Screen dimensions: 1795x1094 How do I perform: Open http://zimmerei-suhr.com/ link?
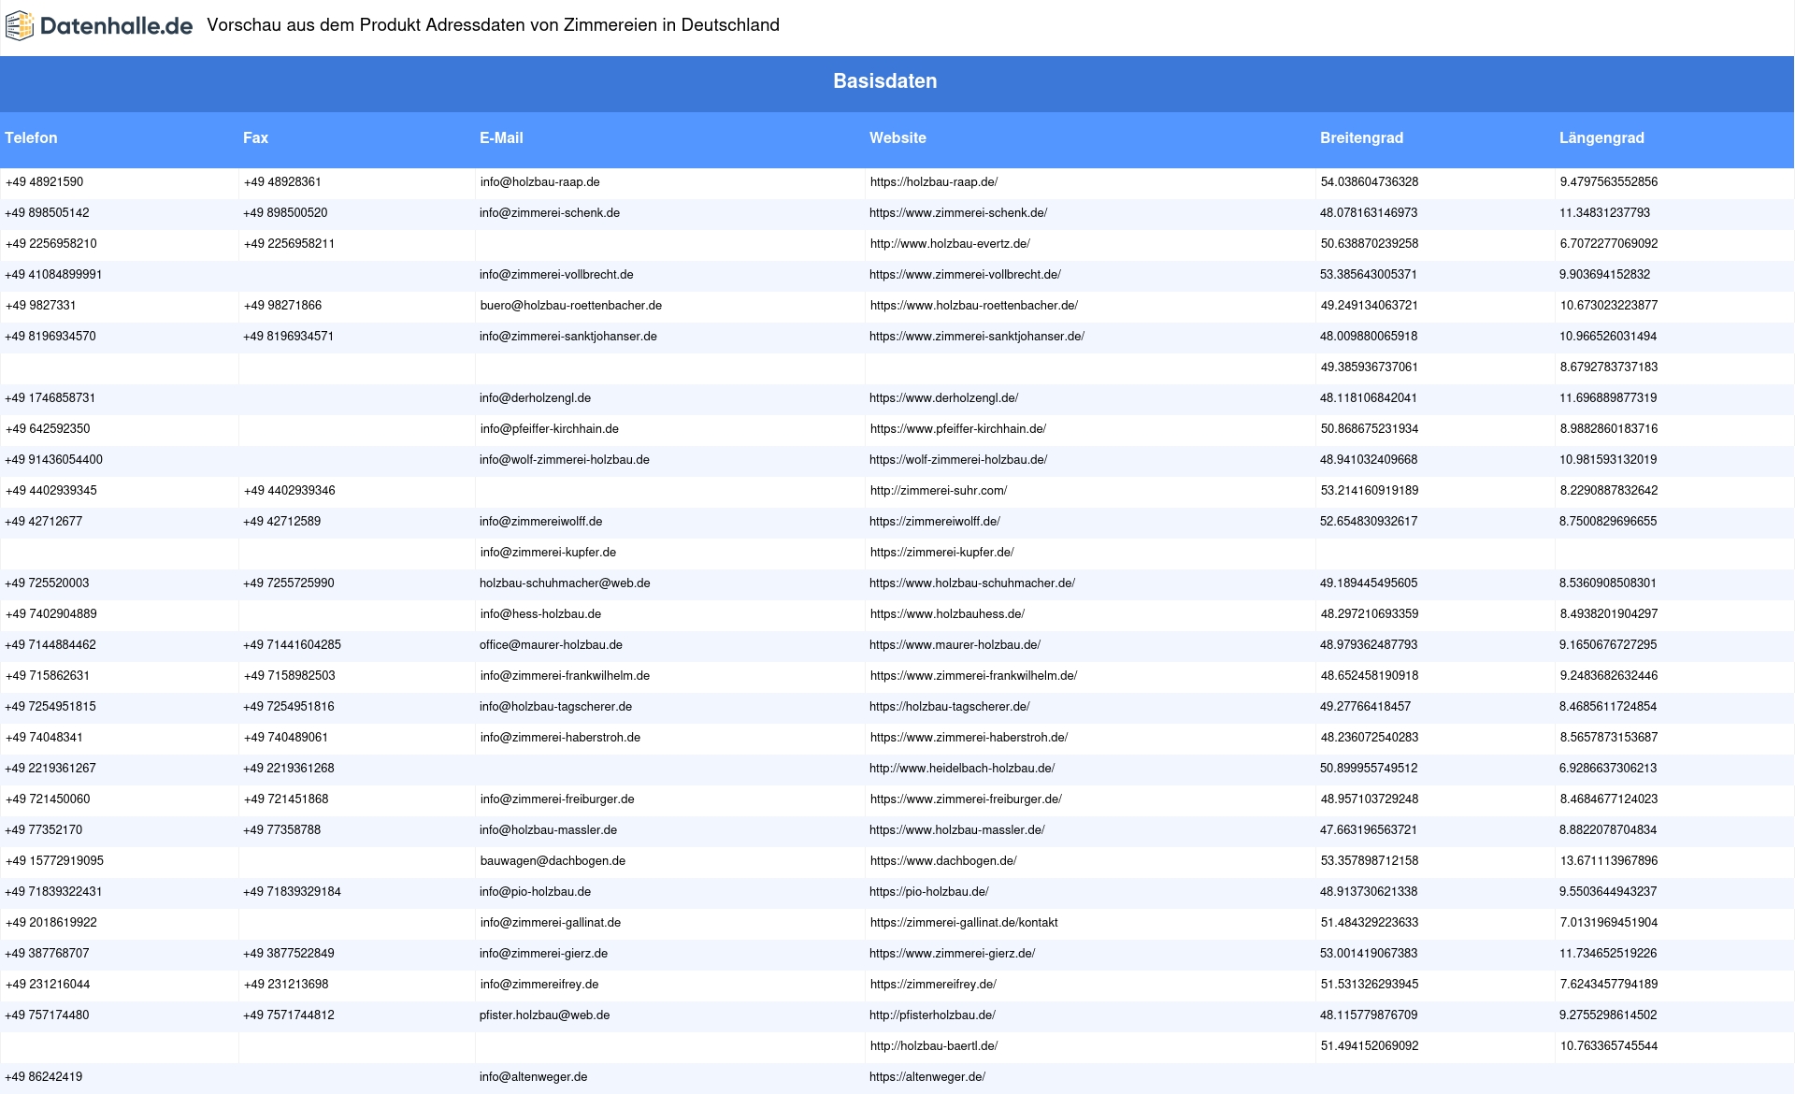point(938,491)
